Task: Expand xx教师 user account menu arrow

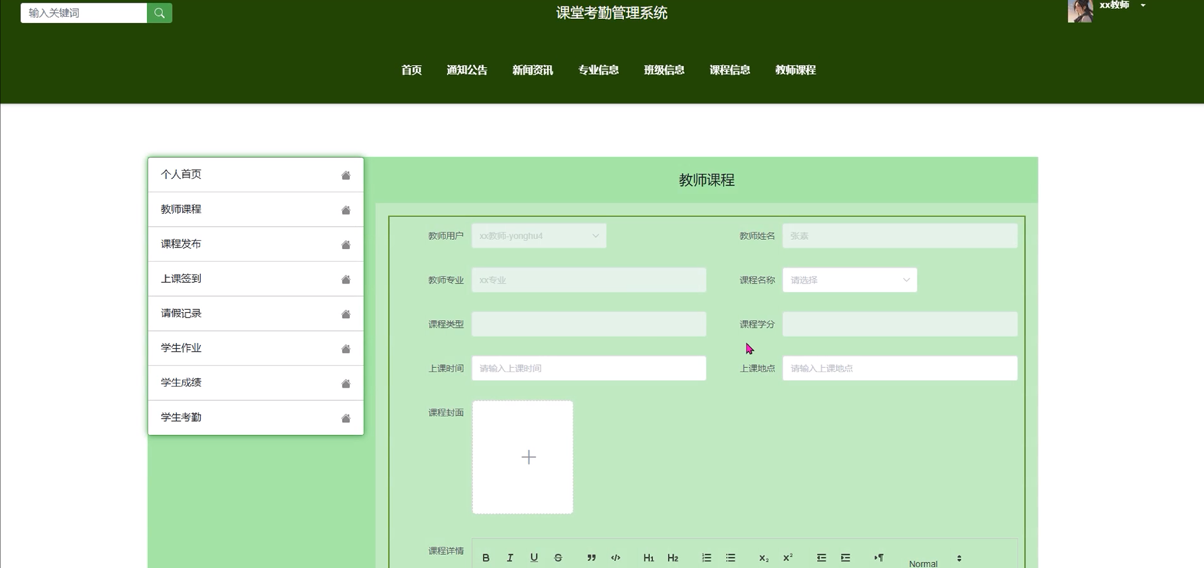Action: coord(1143,5)
